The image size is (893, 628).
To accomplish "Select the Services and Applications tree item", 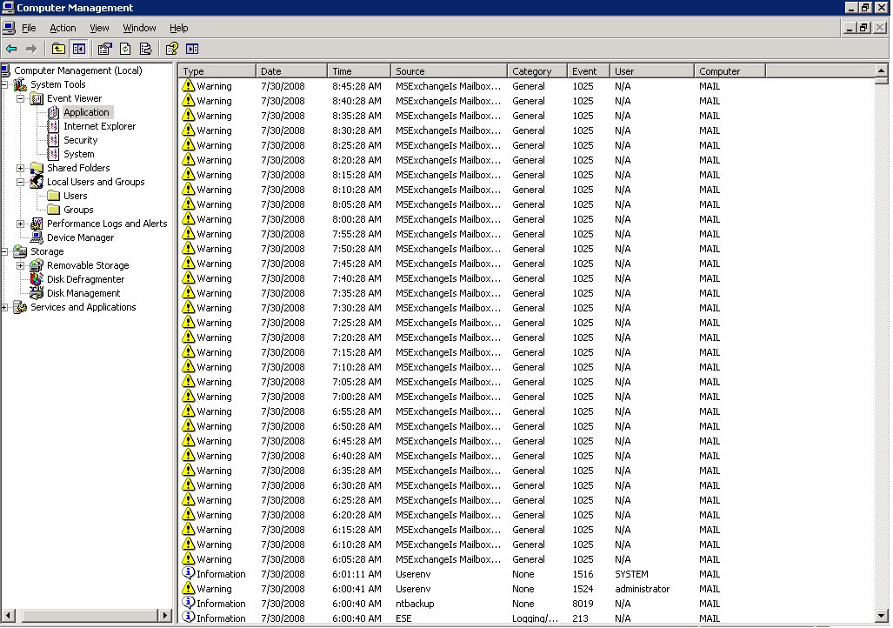I will click(83, 307).
